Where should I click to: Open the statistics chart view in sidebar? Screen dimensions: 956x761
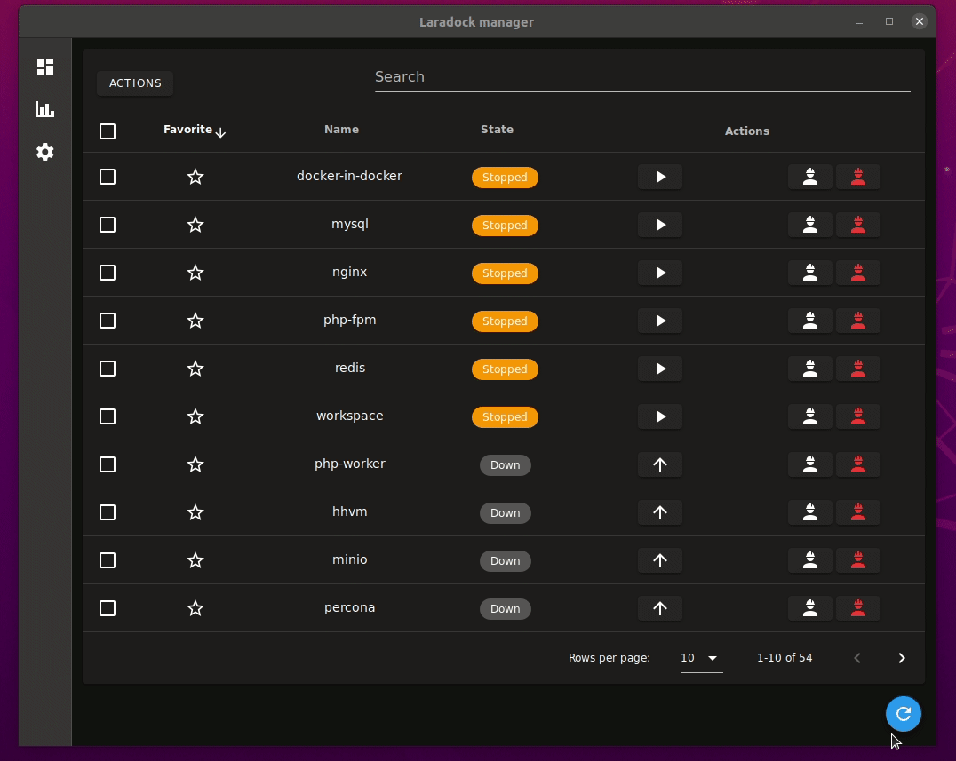pyautogui.click(x=45, y=110)
